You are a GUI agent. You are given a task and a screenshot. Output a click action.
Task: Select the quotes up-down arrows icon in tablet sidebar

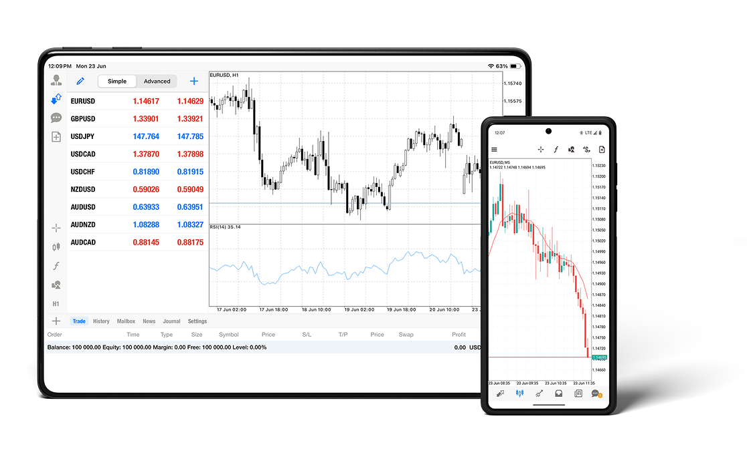point(56,100)
